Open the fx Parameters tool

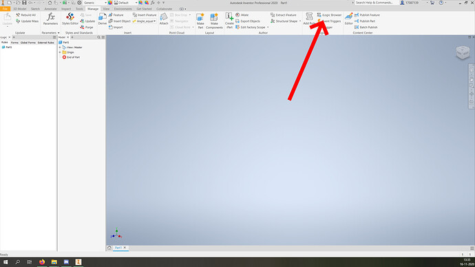[50, 19]
